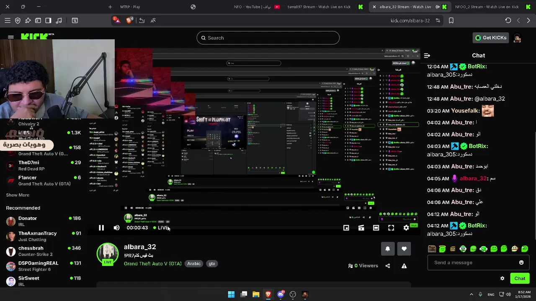Mute the stream volume

point(116,228)
